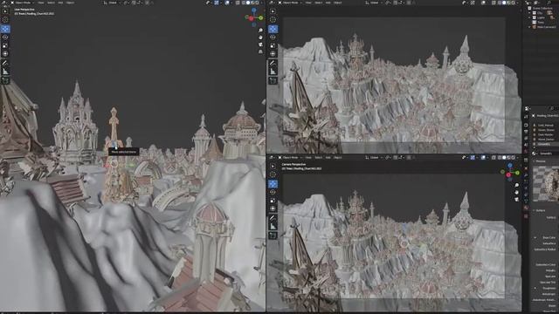Toggle X-Ray in left viewport header

238,3
